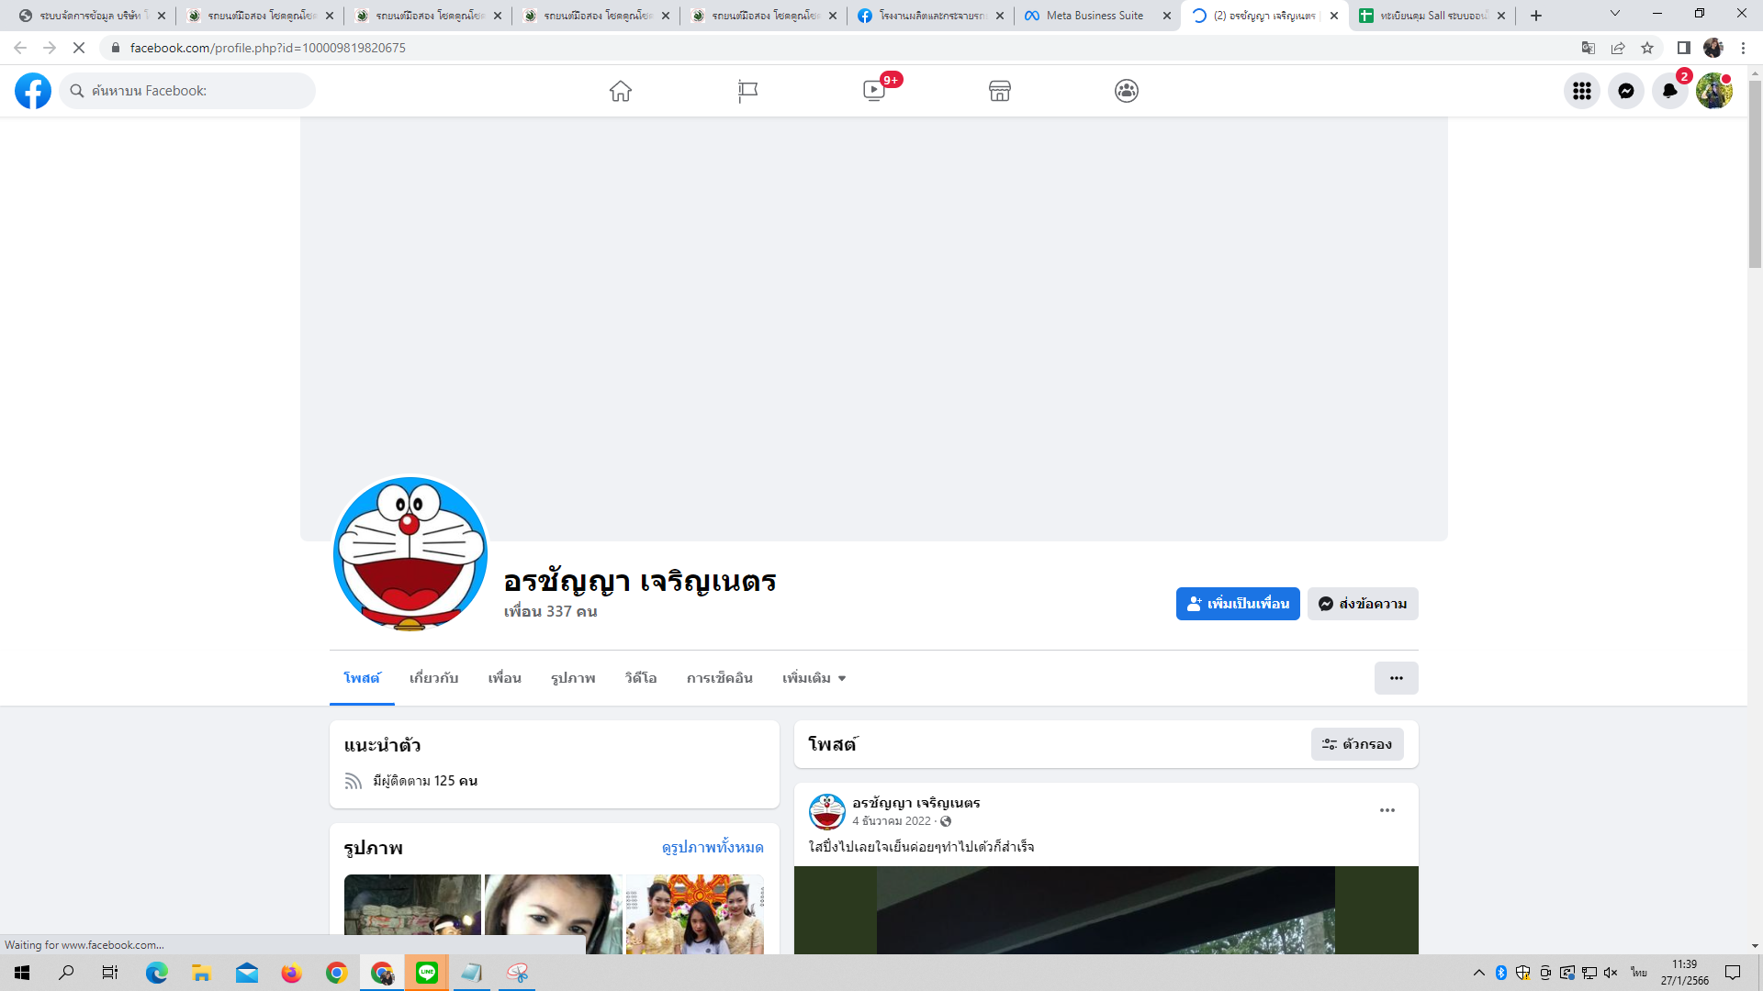Click the ส่งข้อความ button
Viewport: 1763px width, 991px height.
click(x=1363, y=604)
